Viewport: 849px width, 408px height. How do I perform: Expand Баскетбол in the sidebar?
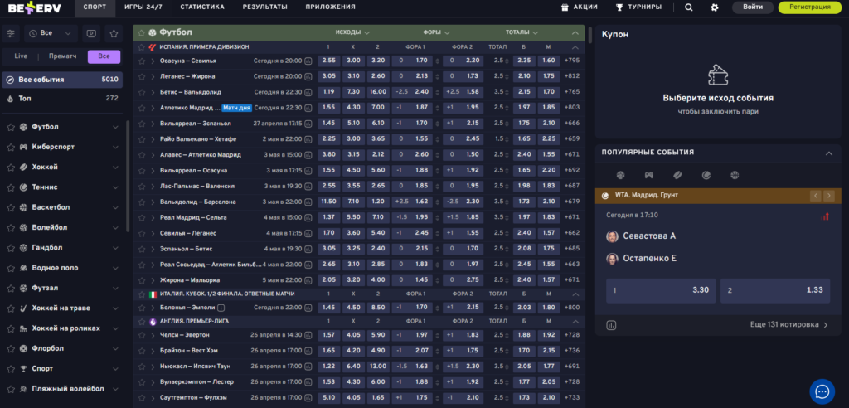tap(114, 207)
